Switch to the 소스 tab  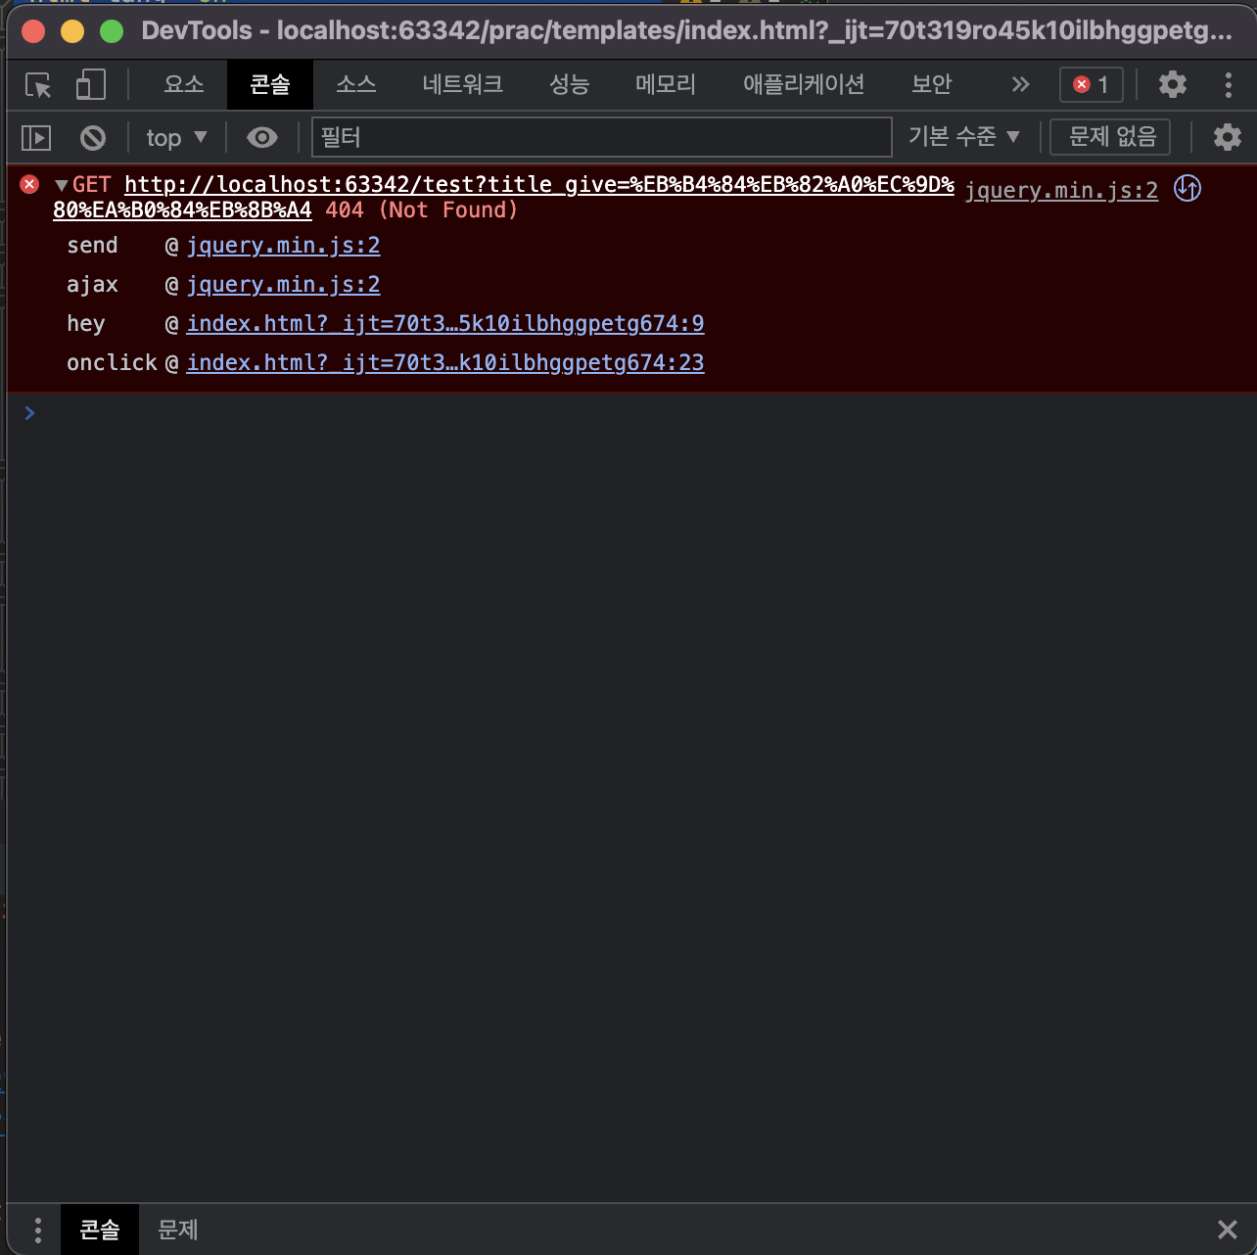point(356,85)
